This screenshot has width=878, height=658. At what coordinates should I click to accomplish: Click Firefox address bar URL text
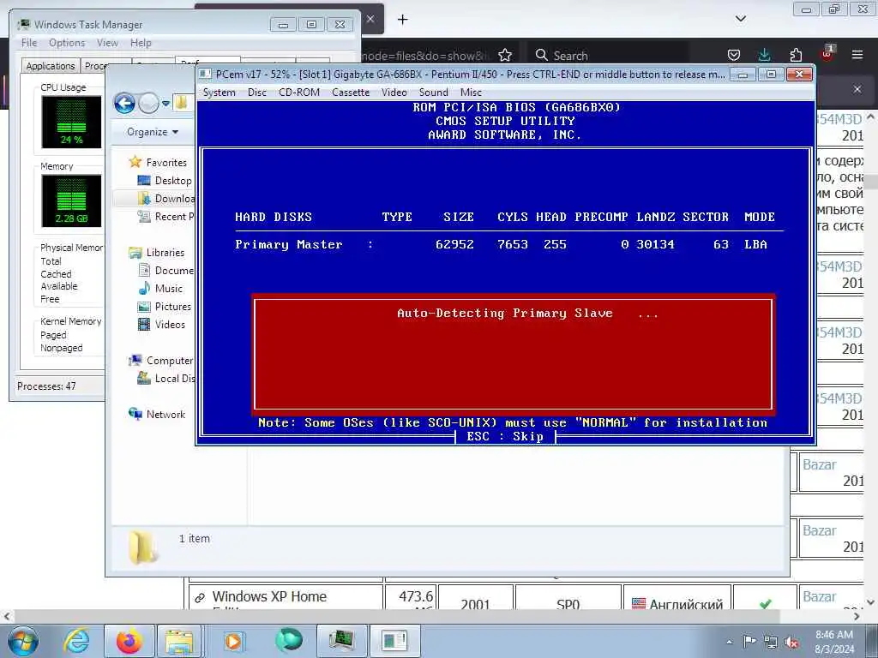[x=427, y=56]
